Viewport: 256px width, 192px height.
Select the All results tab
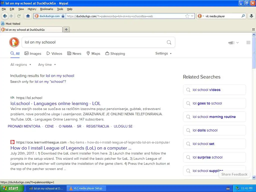tap(15, 53)
